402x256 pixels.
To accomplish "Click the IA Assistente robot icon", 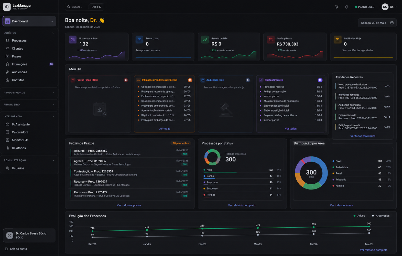I will 7,124.
